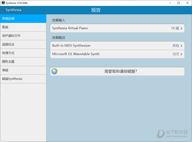
Task: Open Built-in MIDI Synthesizer output settings
Action: coord(117,45)
